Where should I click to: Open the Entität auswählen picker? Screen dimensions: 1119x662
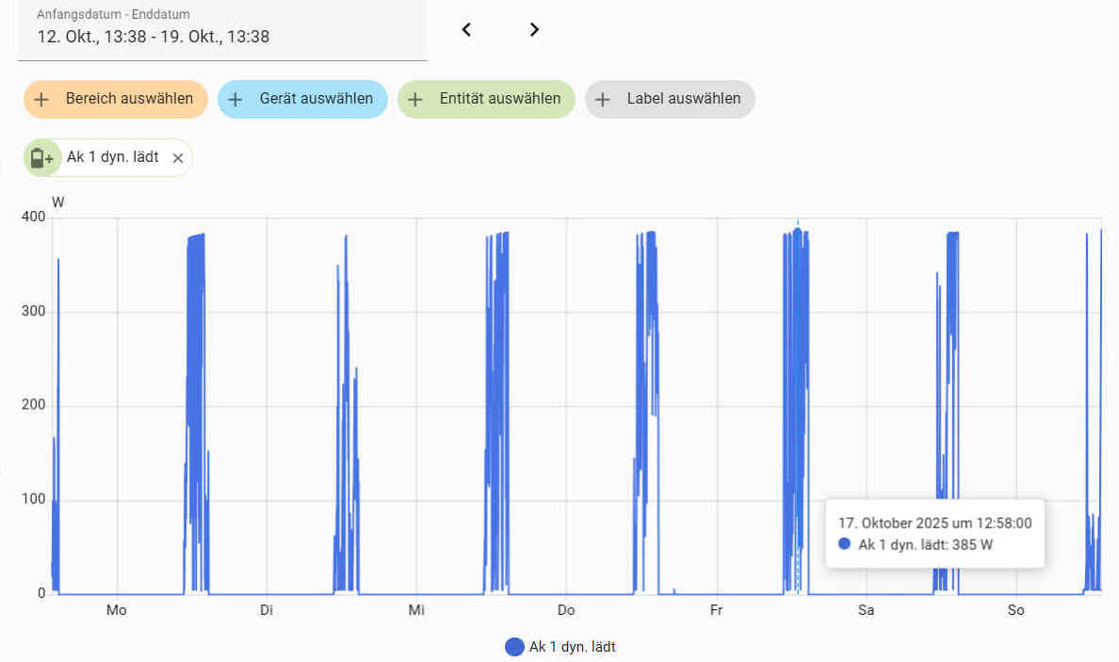point(486,99)
